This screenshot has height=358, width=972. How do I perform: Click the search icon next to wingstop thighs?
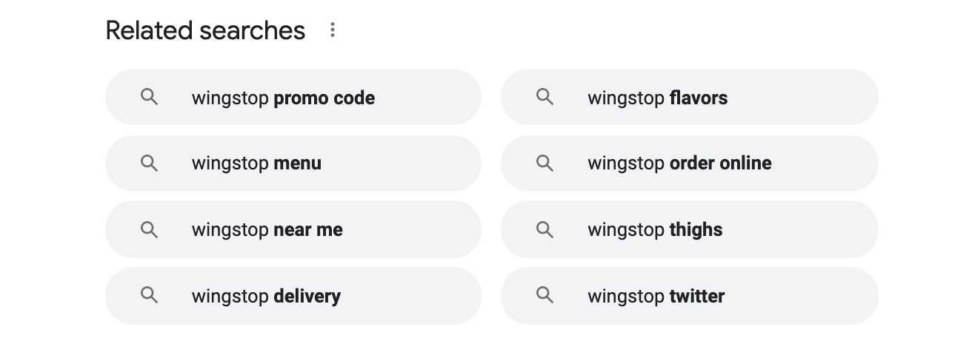(545, 229)
